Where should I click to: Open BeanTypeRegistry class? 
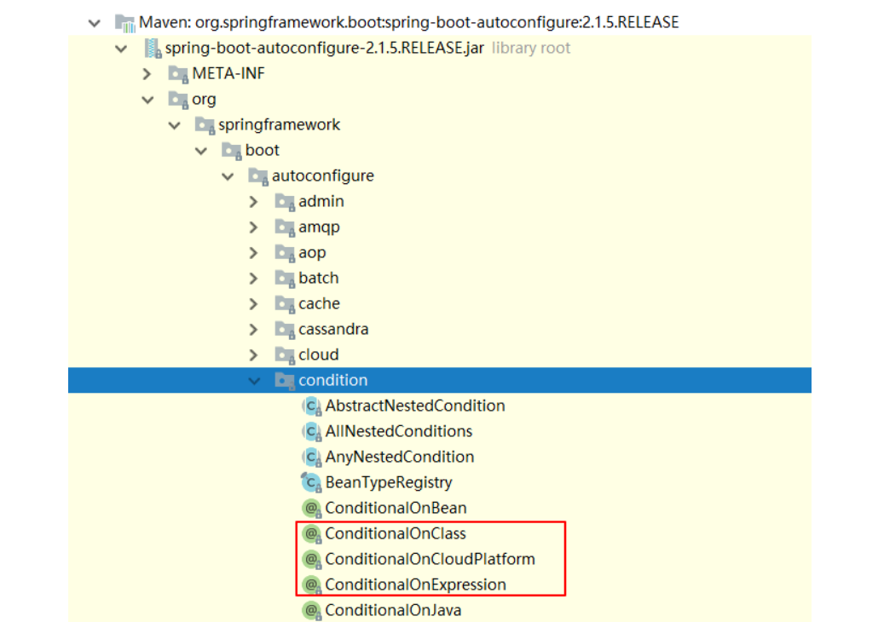point(389,483)
